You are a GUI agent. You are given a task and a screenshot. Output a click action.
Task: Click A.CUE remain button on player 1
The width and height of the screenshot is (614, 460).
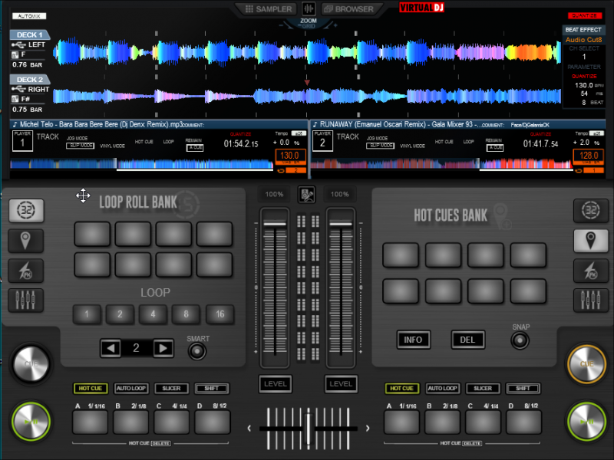tap(195, 147)
